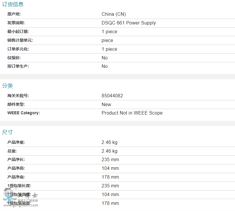Click the 产品净宽 178 mm value
Image resolution: width=235 pixels, height=211 pixels.
(110, 177)
